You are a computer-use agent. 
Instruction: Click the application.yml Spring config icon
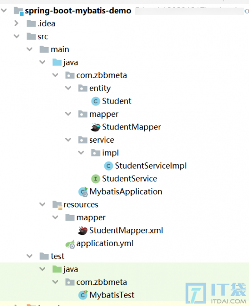click(70, 244)
